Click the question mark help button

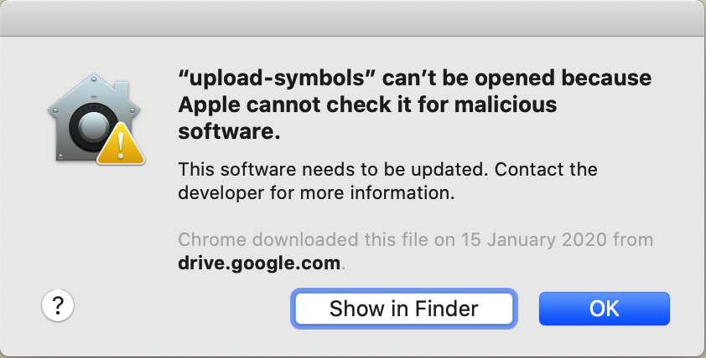tap(58, 305)
